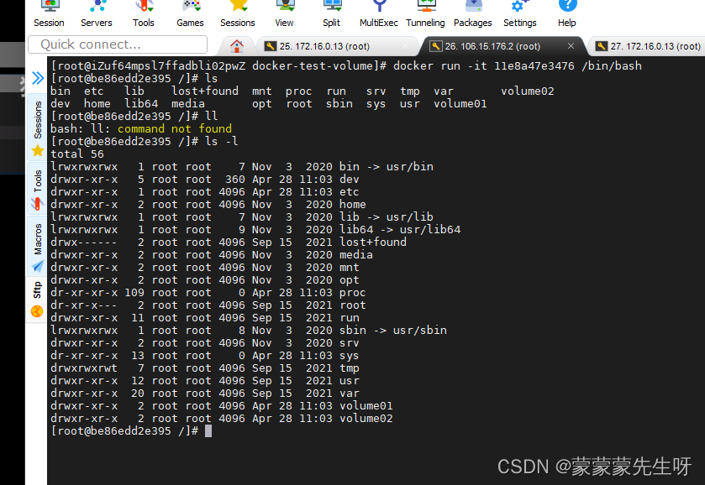Open the View toolbar item

click(x=284, y=14)
